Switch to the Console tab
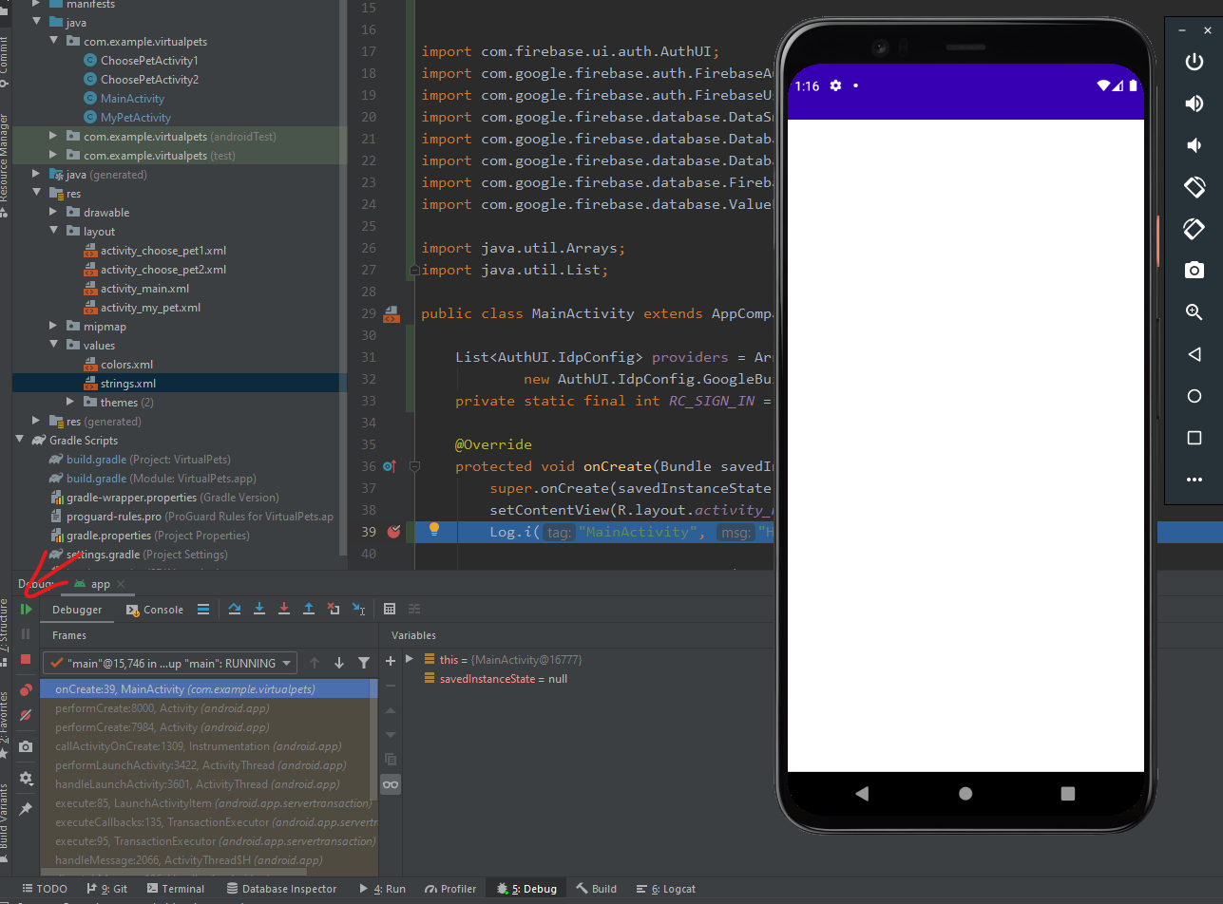 click(155, 610)
